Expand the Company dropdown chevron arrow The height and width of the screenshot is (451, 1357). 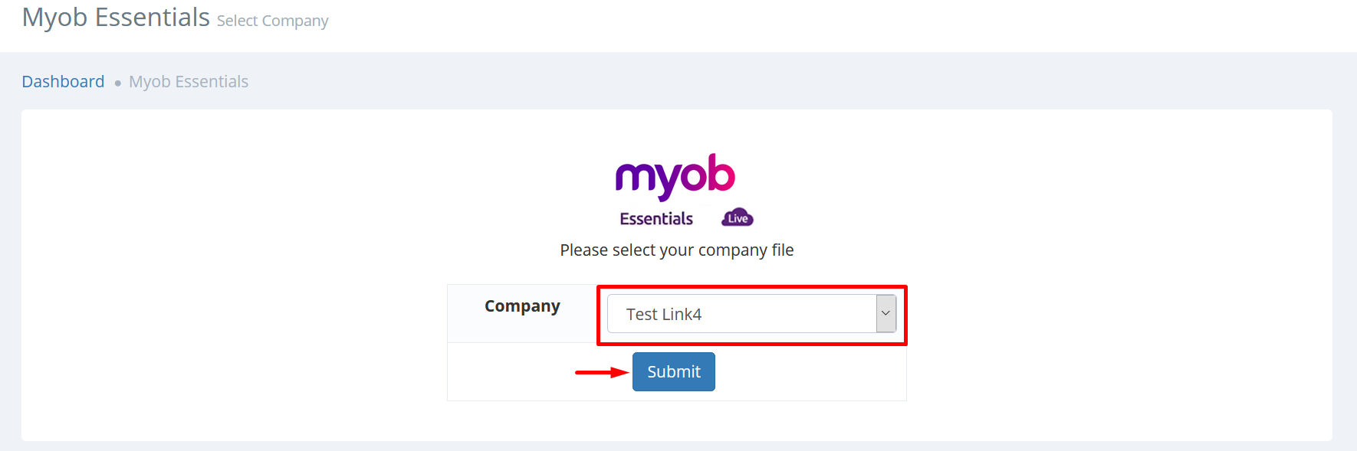(886, 314)
